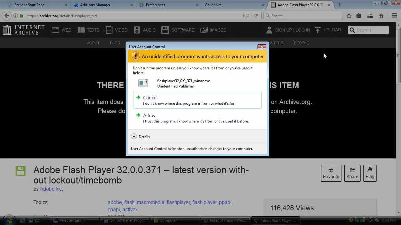Click the site information icon in address bar
The image size is (401, 225).
click(15, 16)
